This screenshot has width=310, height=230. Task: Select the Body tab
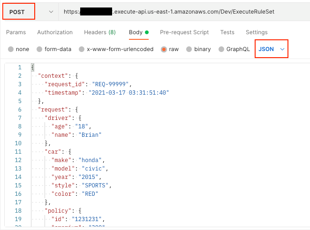point(139,32)
